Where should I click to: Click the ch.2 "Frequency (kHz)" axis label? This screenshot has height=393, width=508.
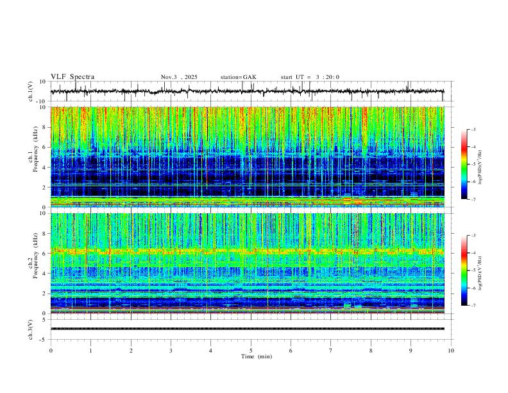[35, 255]
